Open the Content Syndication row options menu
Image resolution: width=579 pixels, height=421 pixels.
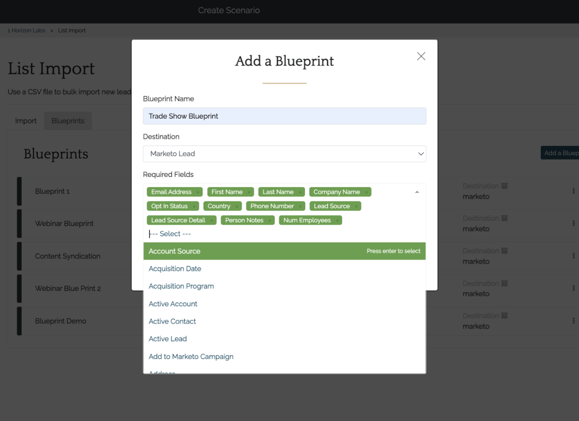[573, 256]
